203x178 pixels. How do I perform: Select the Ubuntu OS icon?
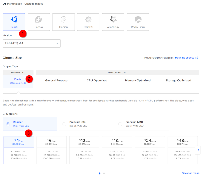[x=14, y=20]
